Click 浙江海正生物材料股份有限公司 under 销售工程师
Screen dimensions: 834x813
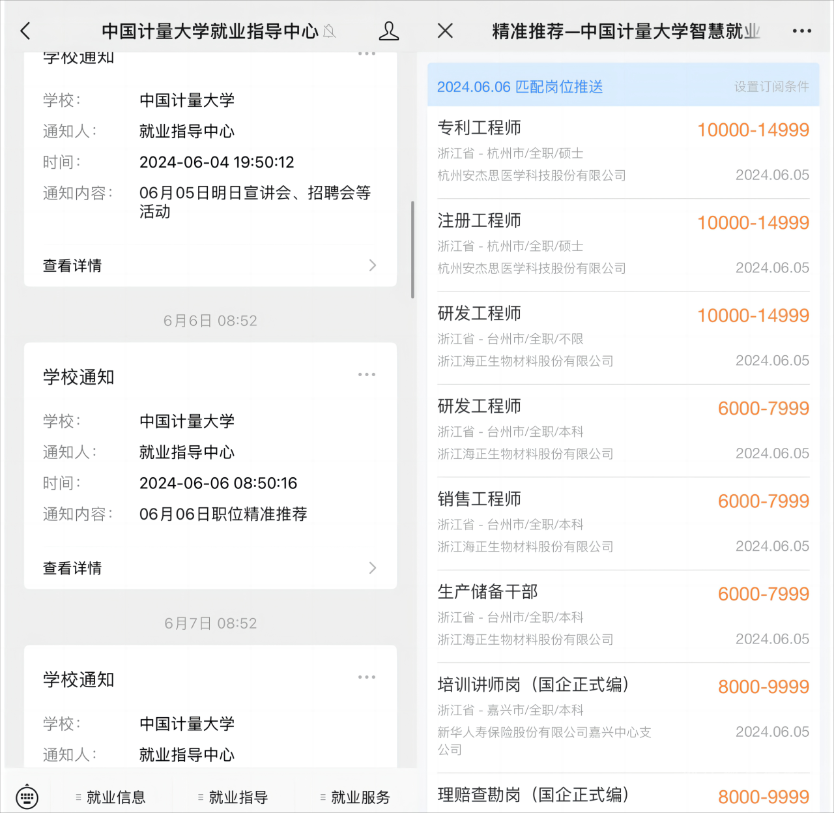pos(525,546)
